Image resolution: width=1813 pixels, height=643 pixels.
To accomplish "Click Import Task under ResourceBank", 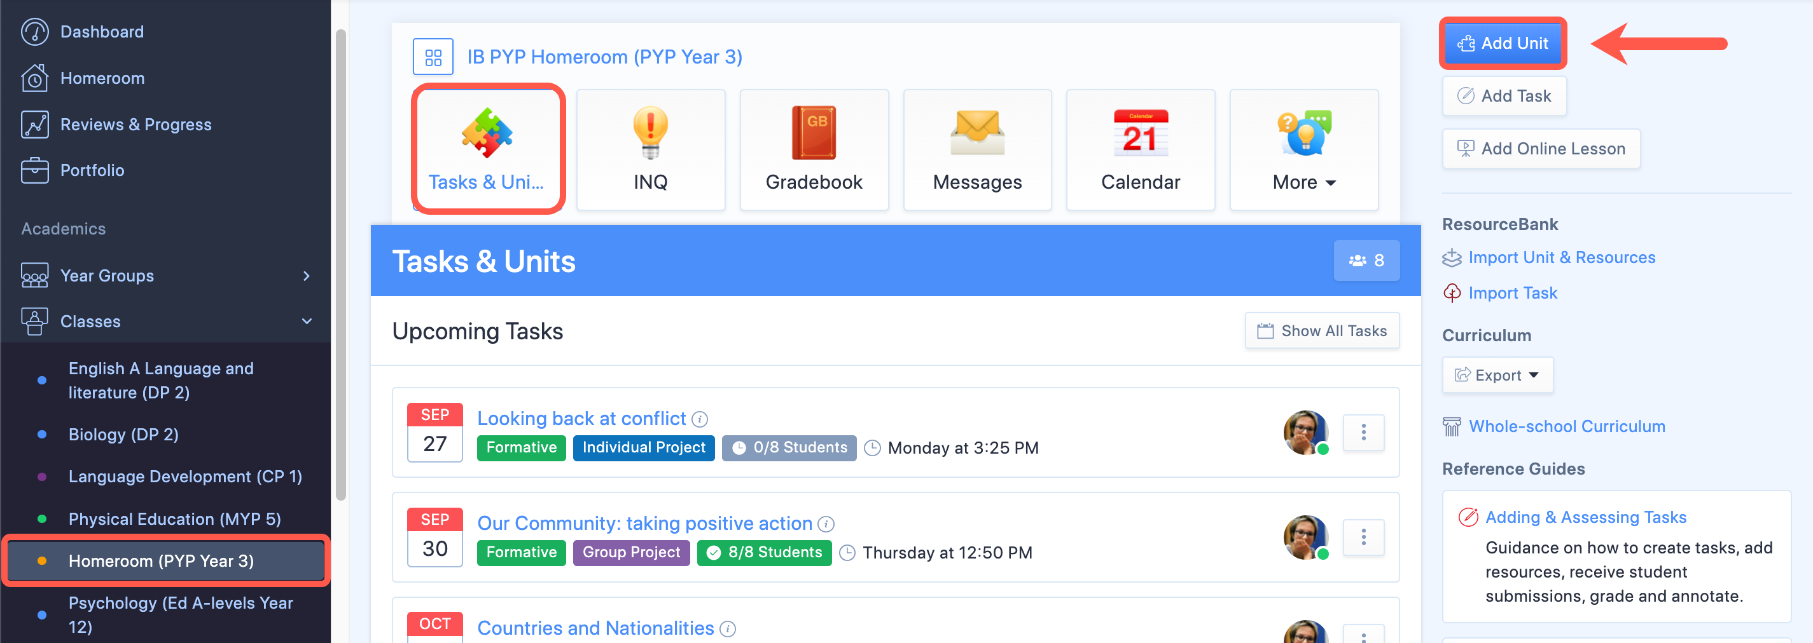I will 1513,292.
